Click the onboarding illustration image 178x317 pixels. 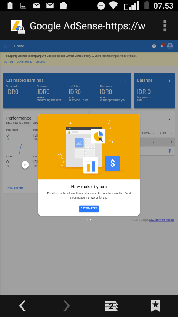tap(89, 147)
